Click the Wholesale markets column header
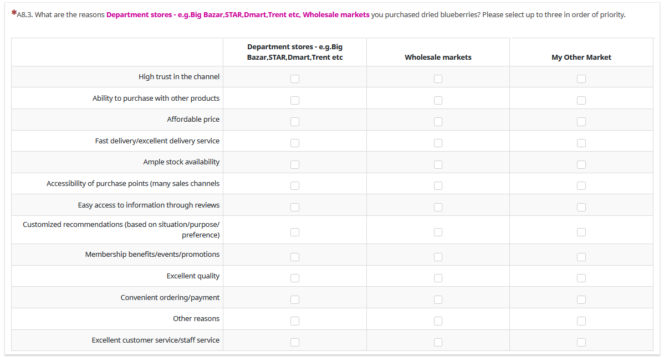Viewport: 664px width, 357px height. pyautogui.click(x=438, y=57)
